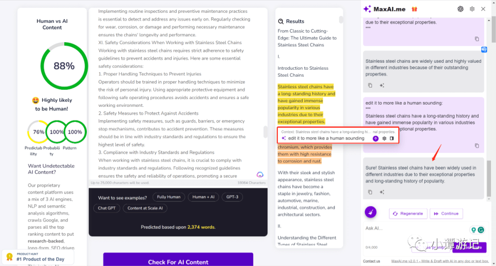Click sparkle icon under the "Sure!" reply
The height and width of the screenshot is (266, 496).
382,192
